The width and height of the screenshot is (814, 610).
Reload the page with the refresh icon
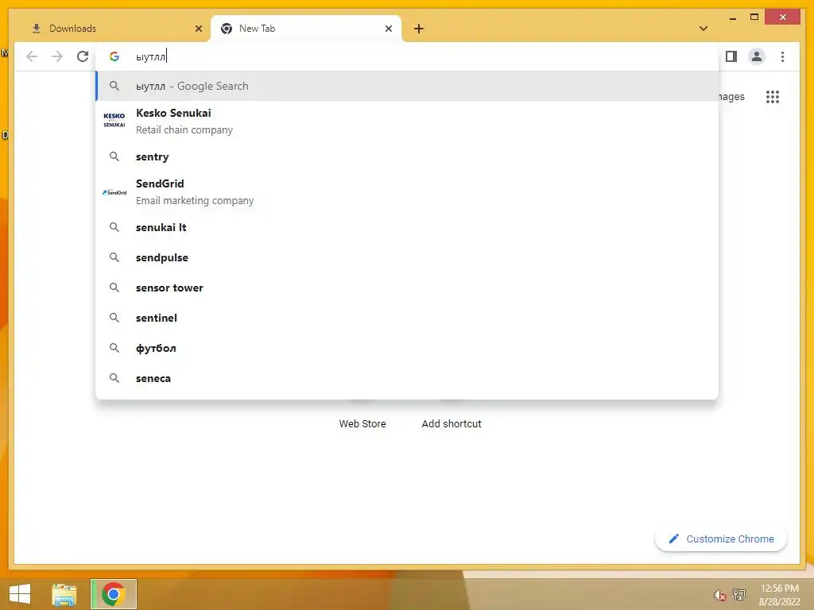click(83, 56)
